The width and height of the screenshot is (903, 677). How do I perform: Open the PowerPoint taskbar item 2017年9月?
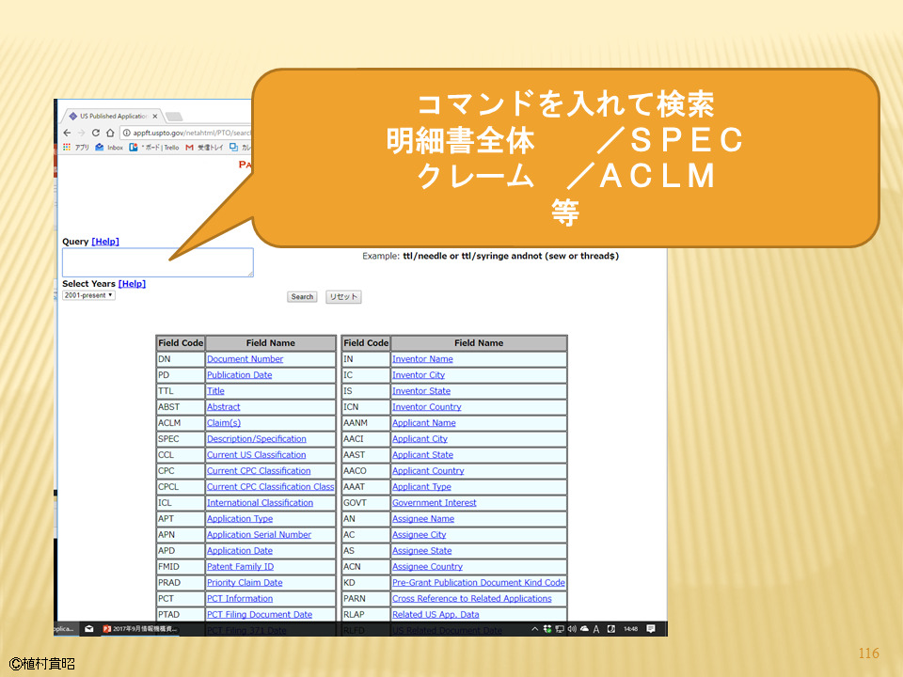coord(140,629)
